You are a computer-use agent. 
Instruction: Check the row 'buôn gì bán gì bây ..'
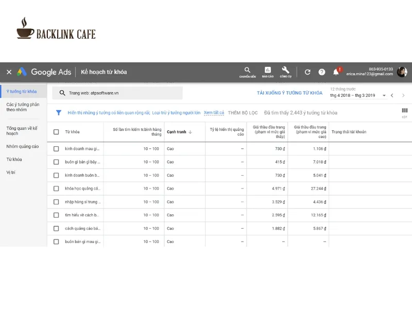point(56,162)
